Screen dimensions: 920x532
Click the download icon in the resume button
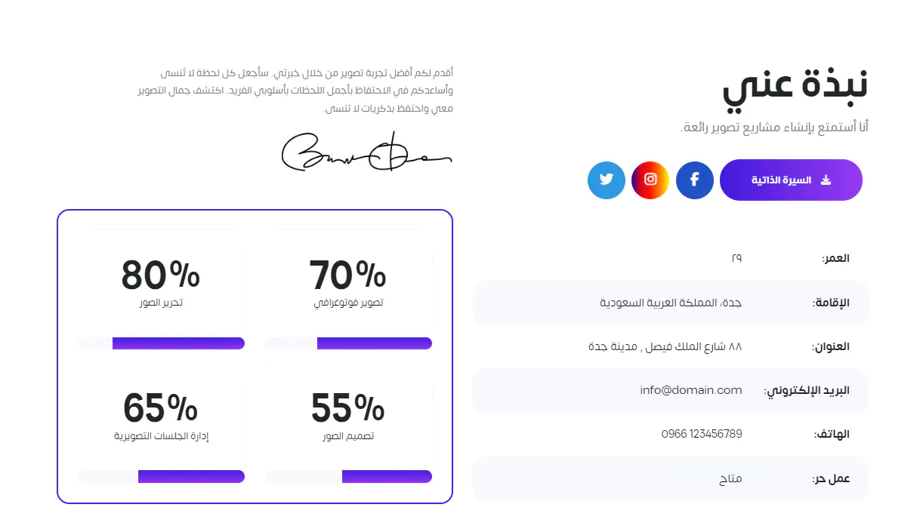[x=826, y=180]
